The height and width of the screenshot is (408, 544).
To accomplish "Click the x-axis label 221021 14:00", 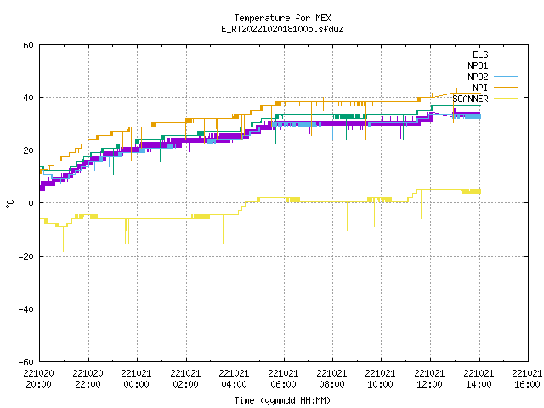I will click(x=479, y=379).
